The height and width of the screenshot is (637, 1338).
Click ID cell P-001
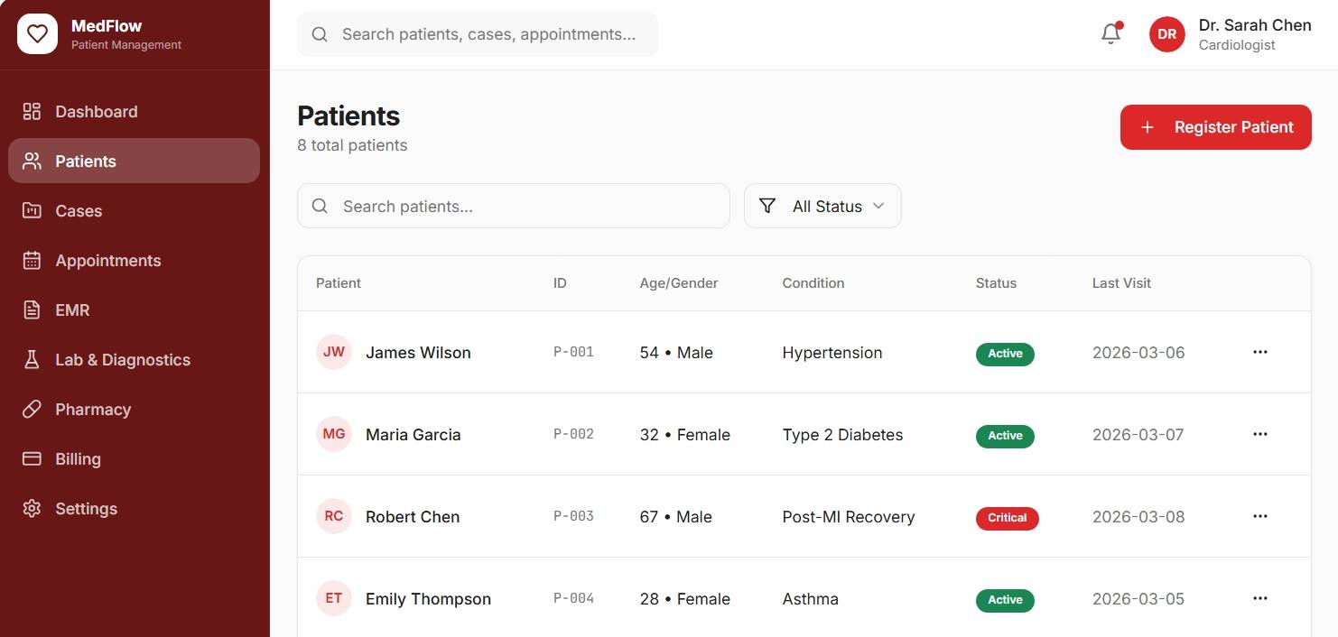(573, 352)
